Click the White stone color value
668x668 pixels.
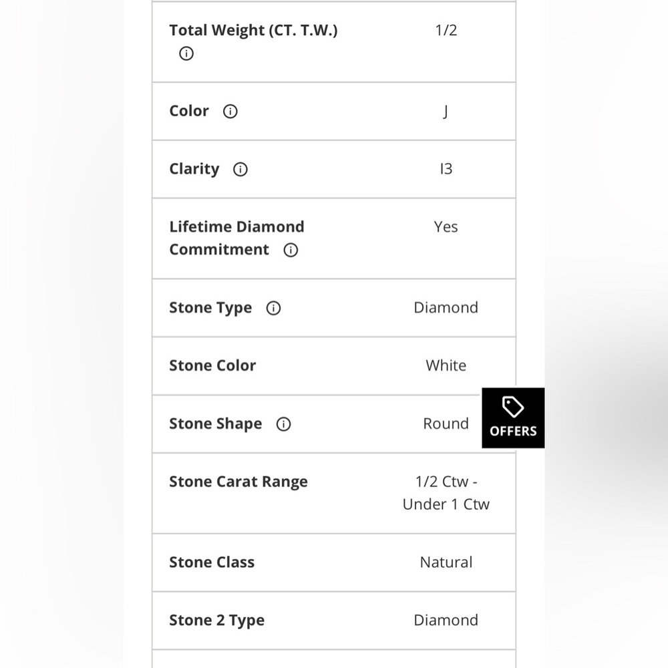[446, 365]
